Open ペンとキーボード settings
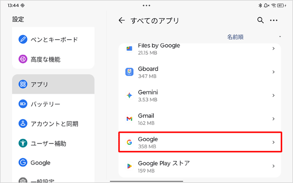This screenshot has width=293, height=183. 53,40
